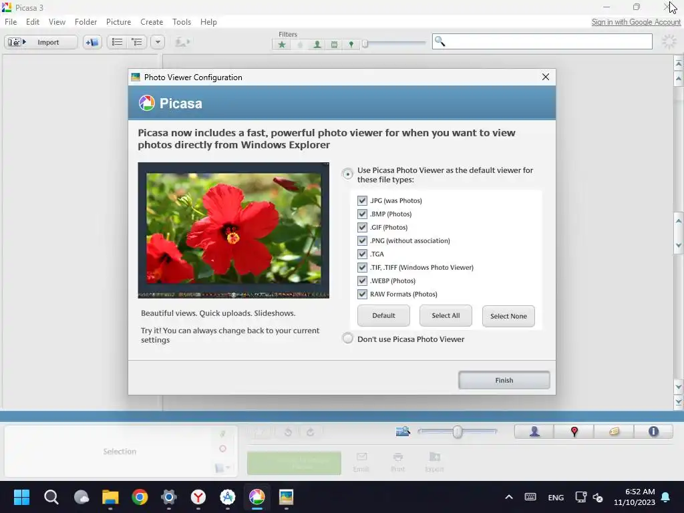The height and width of the screenshot is (513, 684).
Task: Click the ENG language indicator
Action: [555, 497]
